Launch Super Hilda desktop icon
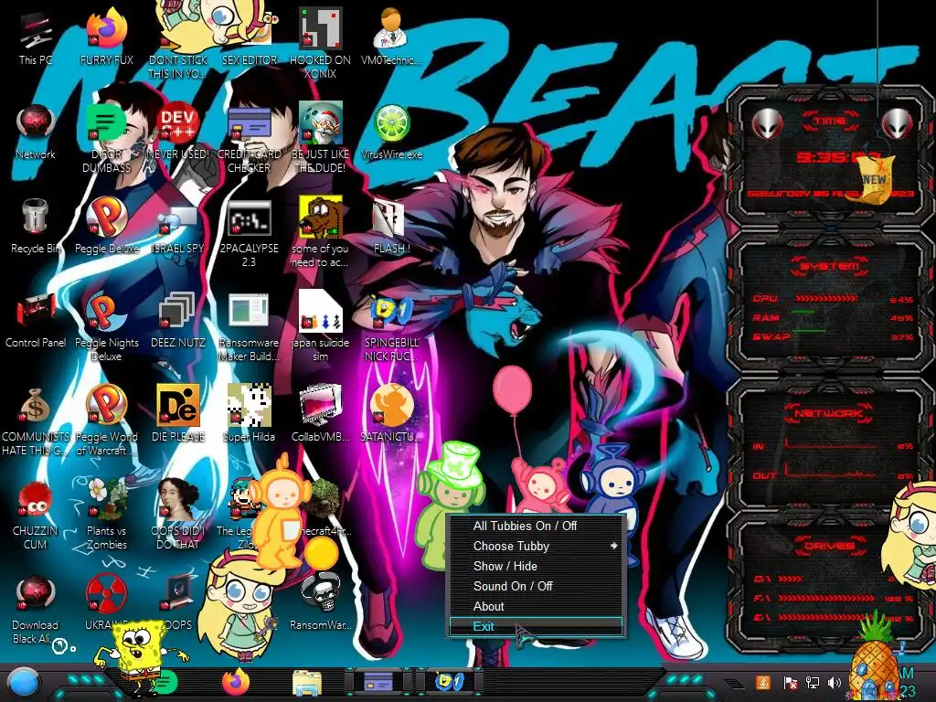 tap(249, 414)
